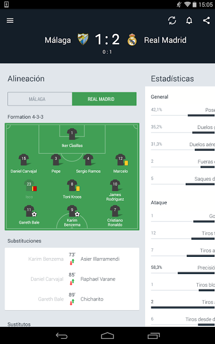Tap the Precisión stat bar
The width and height of the screenshot is (215, 344).
(x=183, y=273)
